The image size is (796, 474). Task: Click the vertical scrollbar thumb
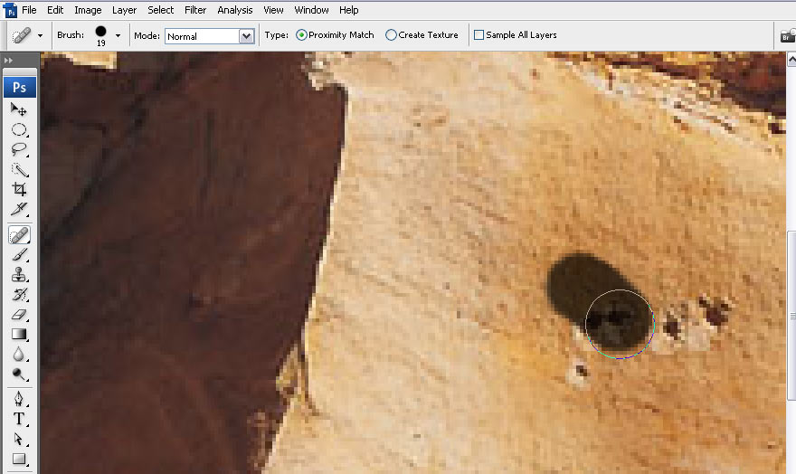pyautogui.click(x=791, y=316)
